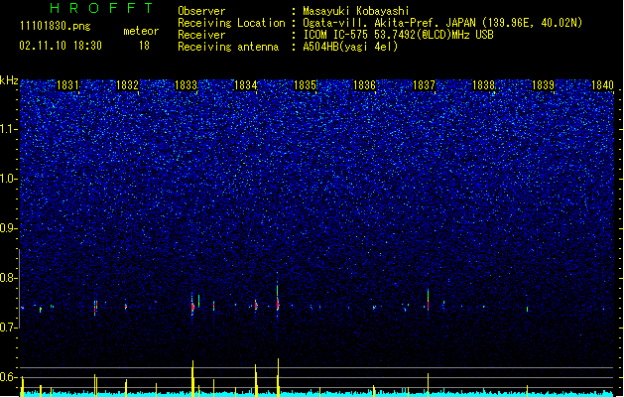
Task: Click the kHz axis unit label
Action: click(9, 80)
